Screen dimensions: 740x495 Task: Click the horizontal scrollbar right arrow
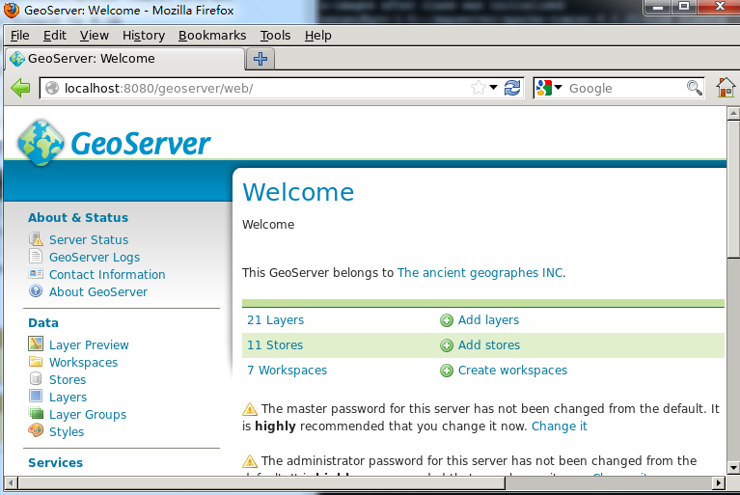(718, 482)
